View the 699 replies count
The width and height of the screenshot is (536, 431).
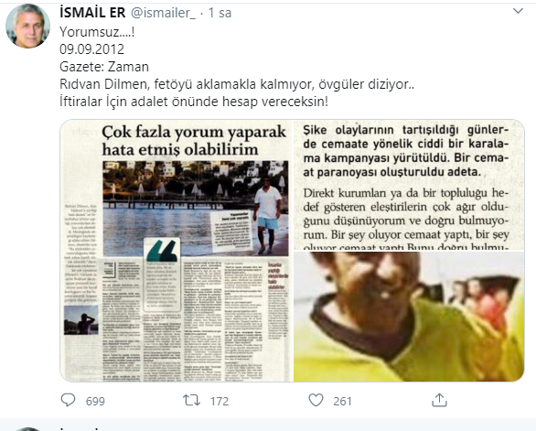95,401
